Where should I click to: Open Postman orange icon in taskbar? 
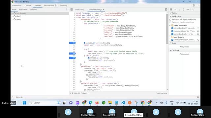point(130,103)
